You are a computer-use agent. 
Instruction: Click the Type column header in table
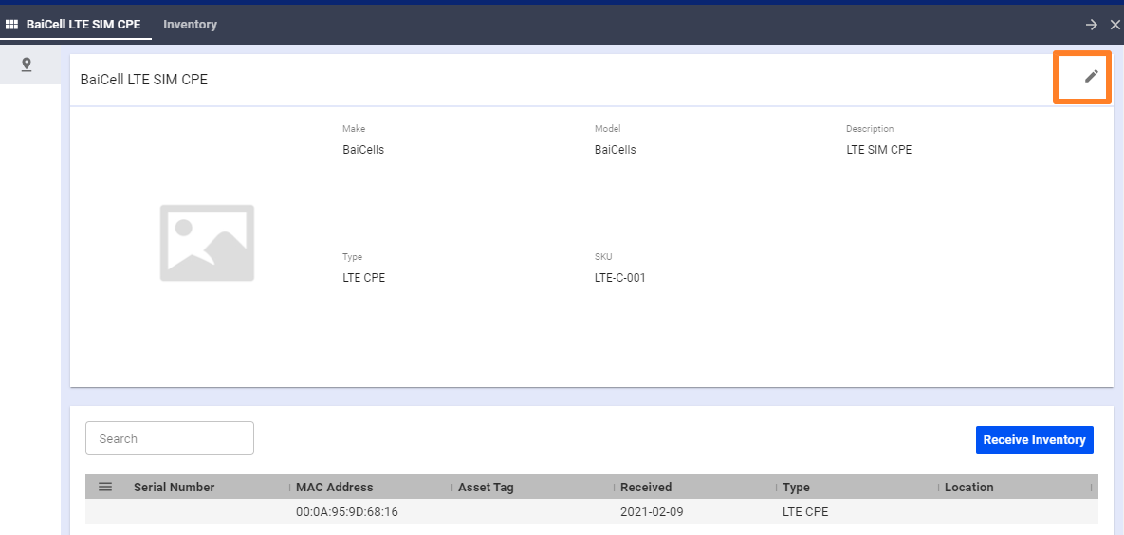[797, 487]
